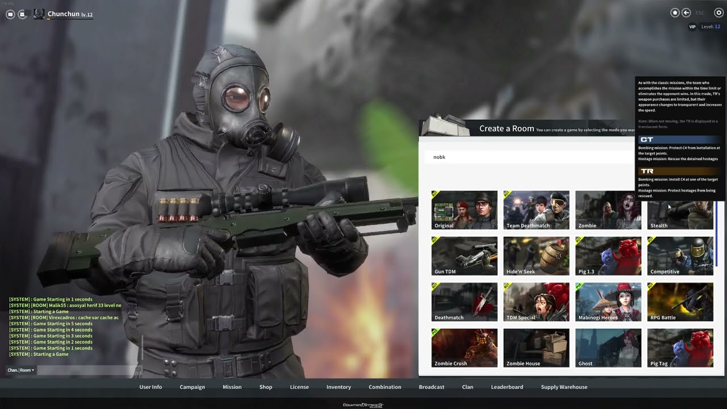Open the Broadcast menu
727x409 pixels.
click(432, 387)
